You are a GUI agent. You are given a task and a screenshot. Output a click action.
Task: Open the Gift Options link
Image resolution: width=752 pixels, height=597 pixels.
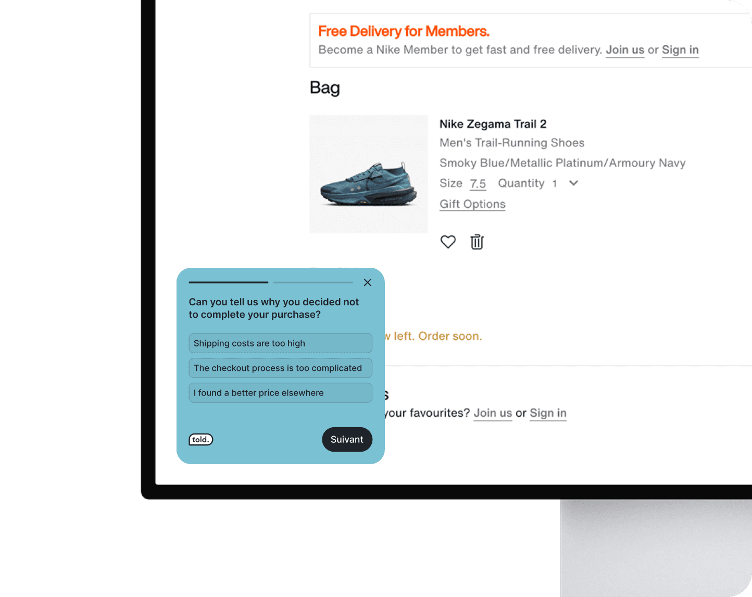pos(472,204)
